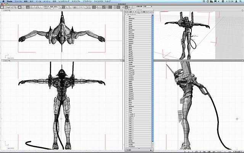
Task: Click the user account icon in menu bar
Action: [x=236, y=1]
